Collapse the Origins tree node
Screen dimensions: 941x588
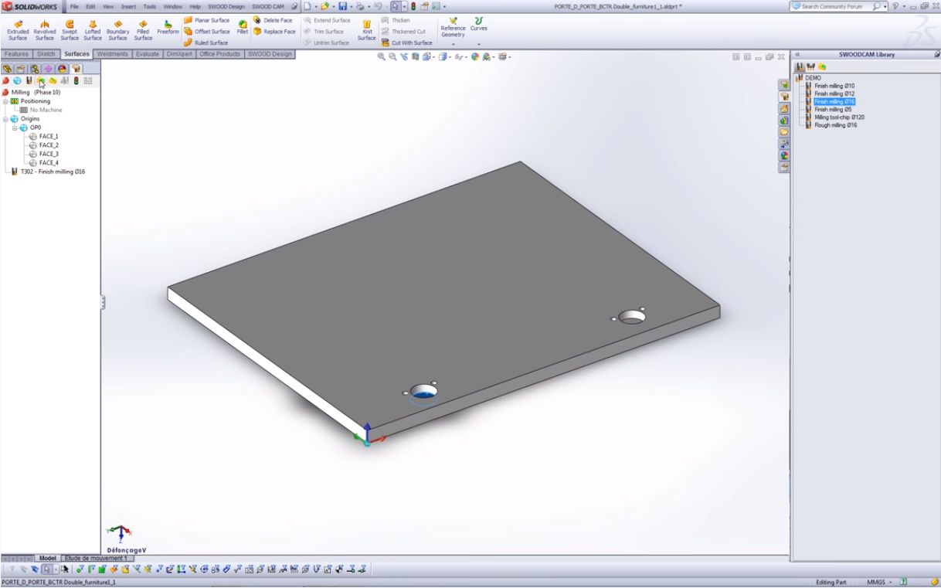tap(5, 119)
